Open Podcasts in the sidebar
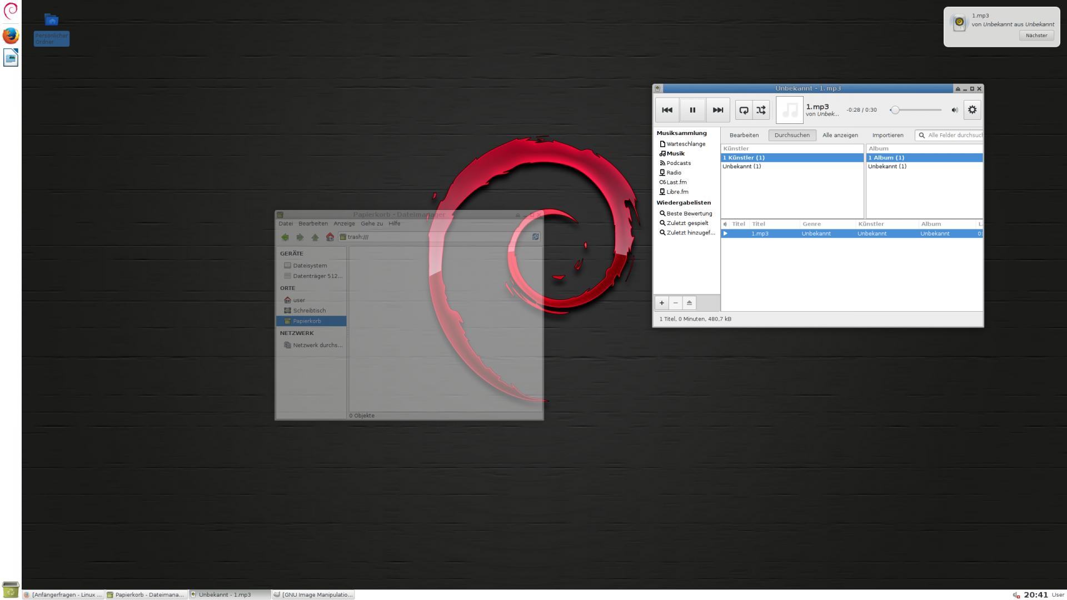The width and height of the screenshot is (1067, 600). tap(678, 163)
